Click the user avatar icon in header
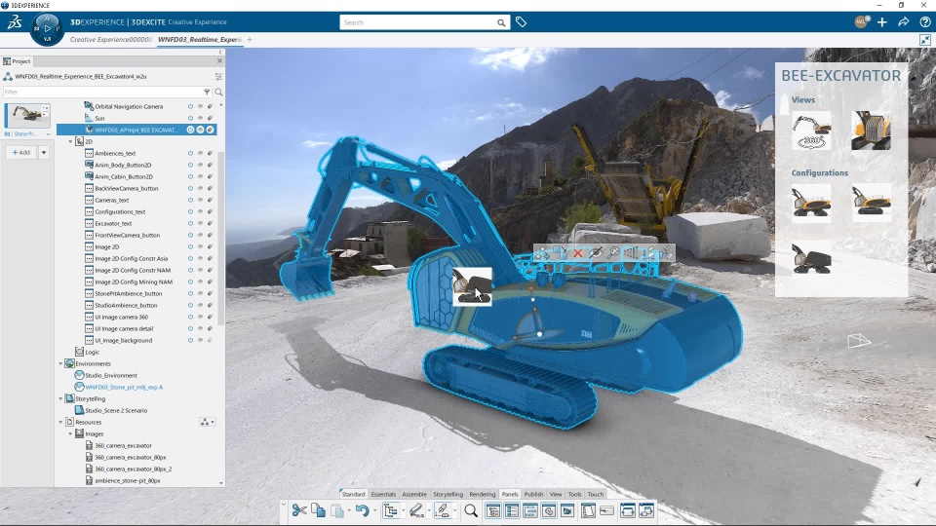 click(x=861, y=22)
